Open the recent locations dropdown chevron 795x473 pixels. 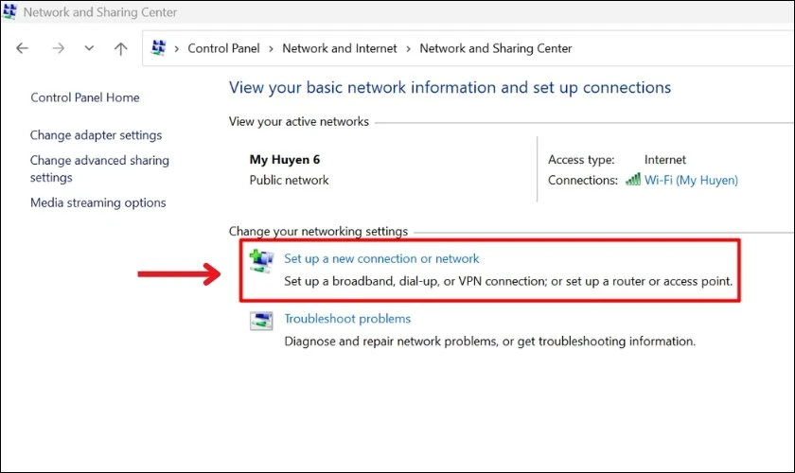coord(89,48)
